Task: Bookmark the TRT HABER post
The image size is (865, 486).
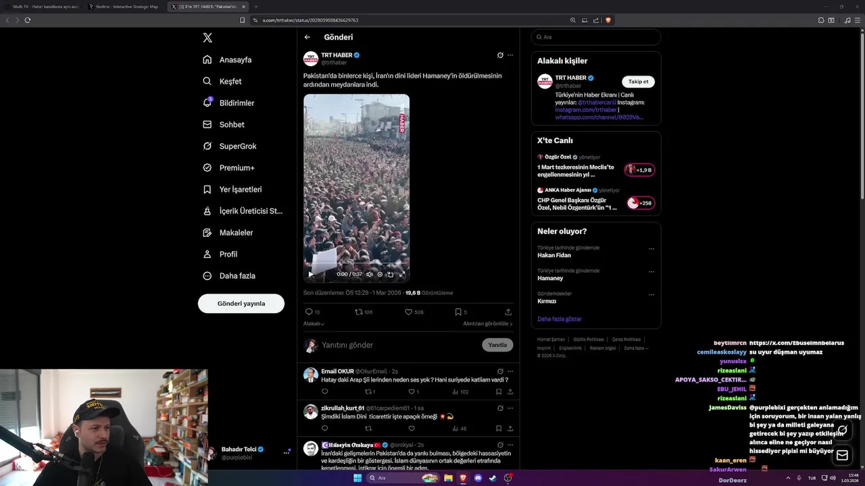Action: click(x=458, y=312)
